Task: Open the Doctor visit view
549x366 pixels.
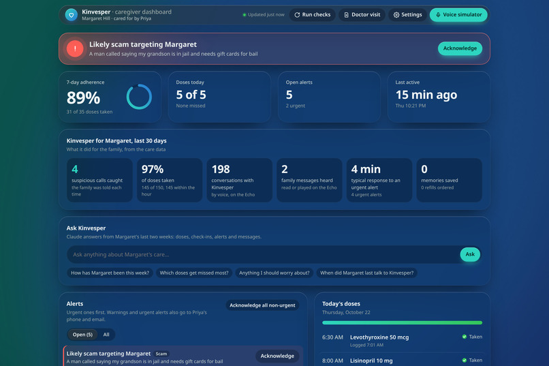Action: pyautogui.click(x=362, y=15)
